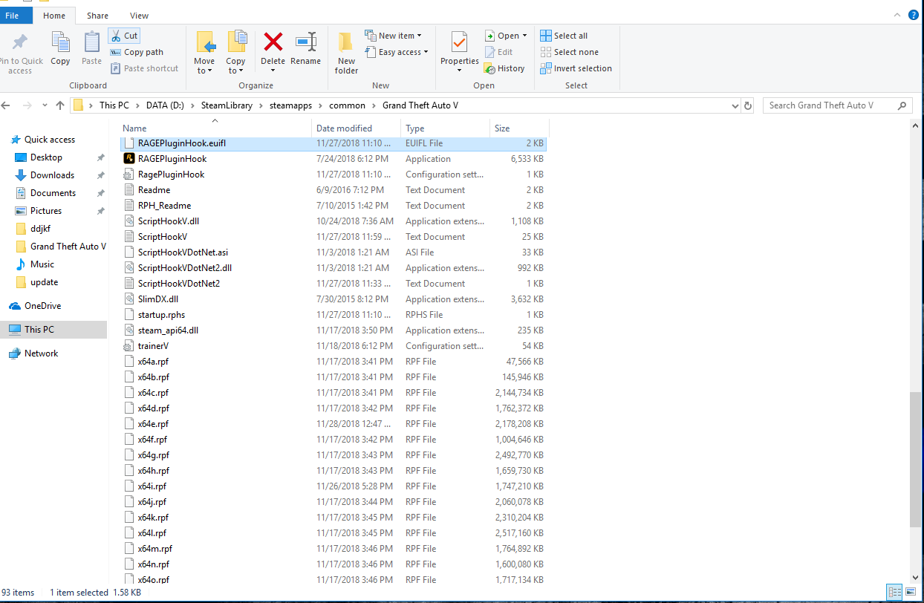924x603 pixels.
Task: Click the help question mark icon
Action: point(914,15)
